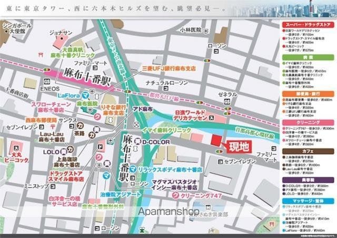This screenshot has width=337, height=238.
Task: Click the red torii shrine icon near ジョナサン
Action: [x=41, y=55]
